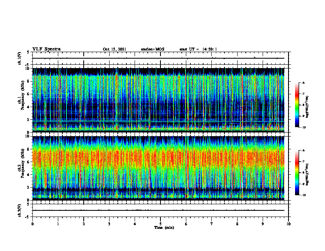Select the "start UT = 14:50: 1" label

[x=198, y=49]
